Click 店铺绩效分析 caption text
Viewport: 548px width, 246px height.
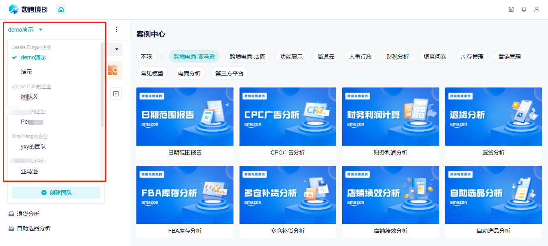pyautogui.click(x=391, y=231)
